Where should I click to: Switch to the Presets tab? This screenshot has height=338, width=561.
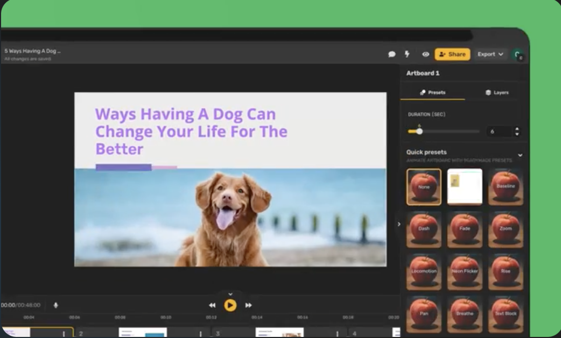coord(434,92)
